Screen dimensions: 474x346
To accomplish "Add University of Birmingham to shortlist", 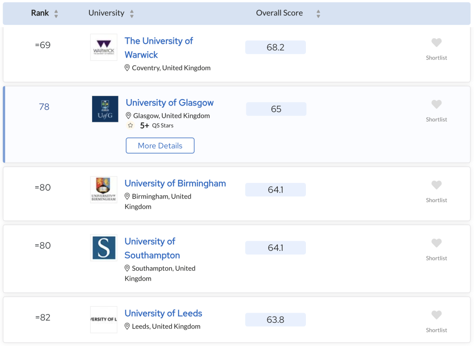I will pos(436,185).
